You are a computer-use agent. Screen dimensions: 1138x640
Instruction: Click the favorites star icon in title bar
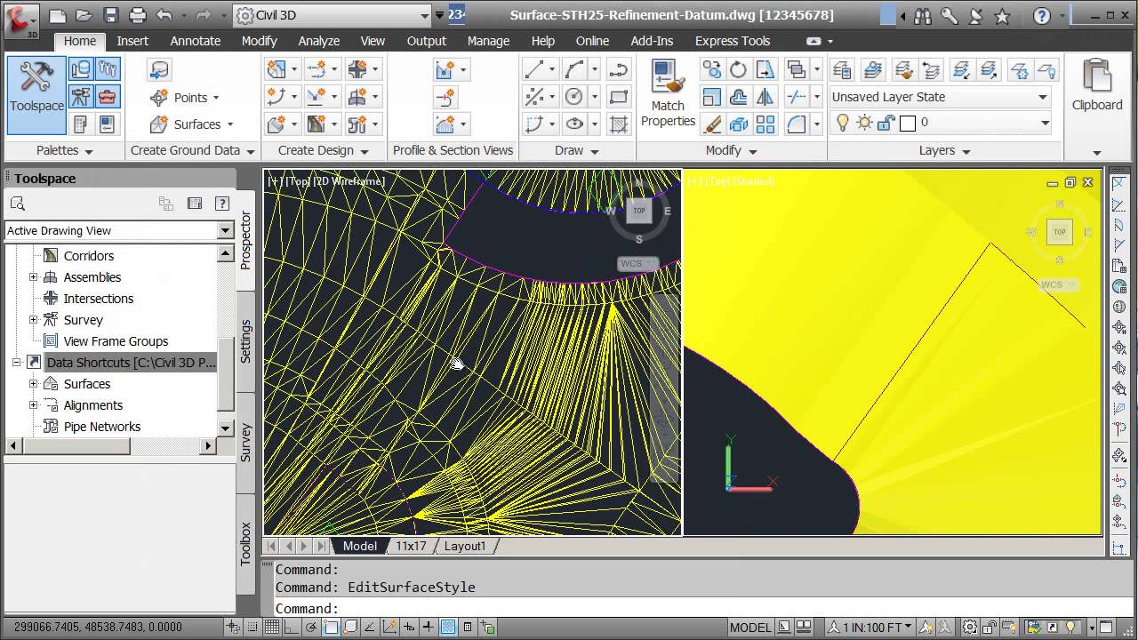click(x=1003, y=16)
